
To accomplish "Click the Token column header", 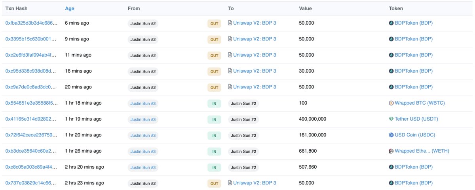I will point(396,8).
